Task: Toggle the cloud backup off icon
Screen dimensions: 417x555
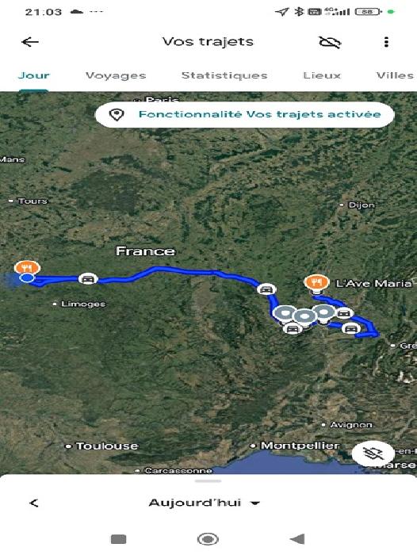Action: pyautogui.click(x=330, y=42)
